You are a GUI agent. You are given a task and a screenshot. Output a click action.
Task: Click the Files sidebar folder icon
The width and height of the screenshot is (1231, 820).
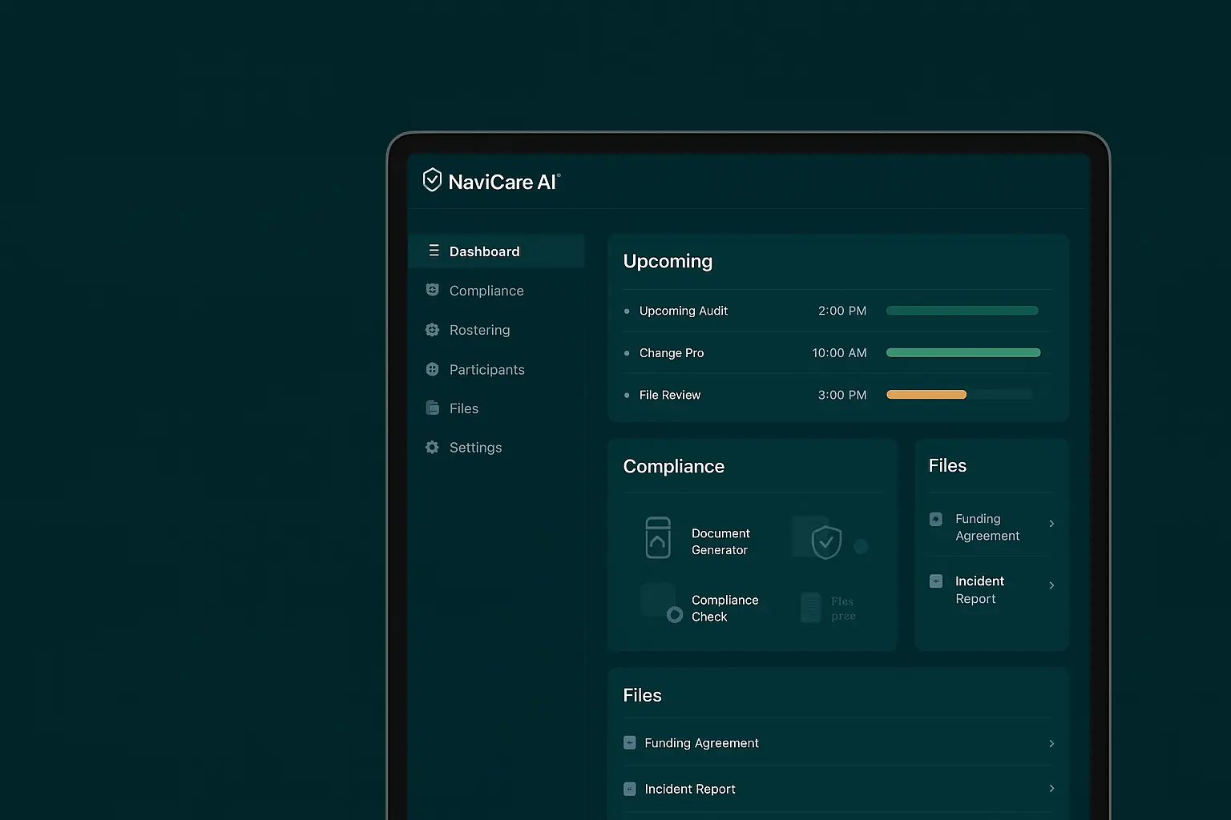432,408
